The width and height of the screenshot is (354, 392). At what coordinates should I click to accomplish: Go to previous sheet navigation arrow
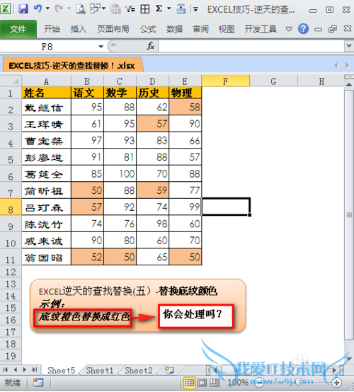(16, 369)
